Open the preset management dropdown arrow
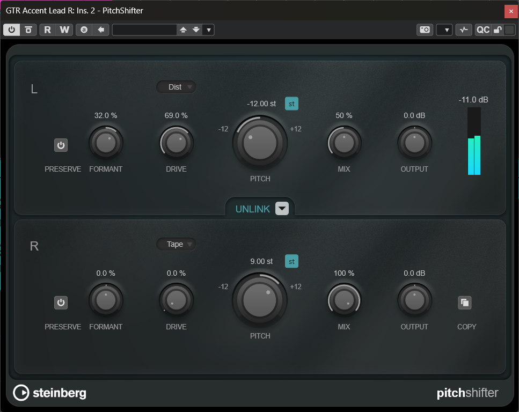This screenshot has width=519, height=412. (209, 30)
